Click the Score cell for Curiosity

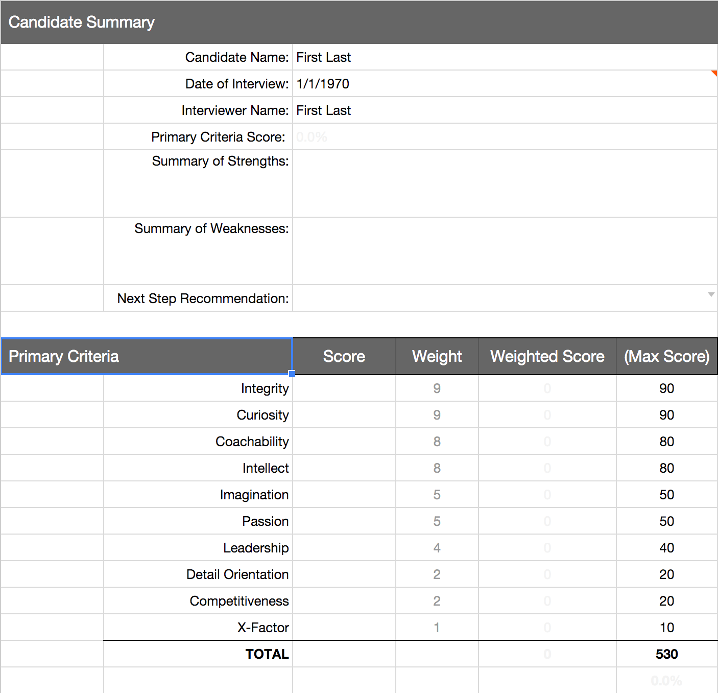coord(344,415)
